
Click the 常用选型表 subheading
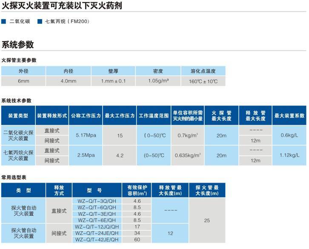(x=14, y=177)
